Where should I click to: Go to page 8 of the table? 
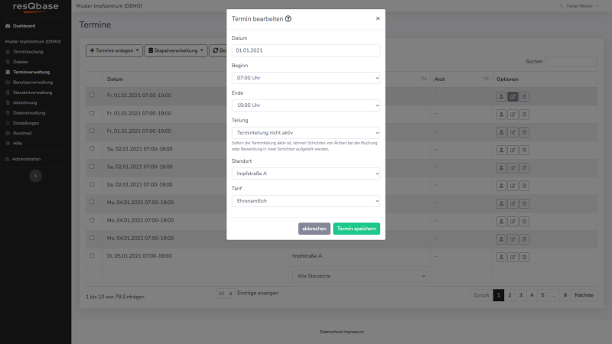pos(565,295)
